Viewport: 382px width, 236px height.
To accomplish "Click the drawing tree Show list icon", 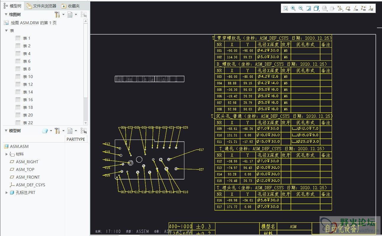I will pos(70,14).
